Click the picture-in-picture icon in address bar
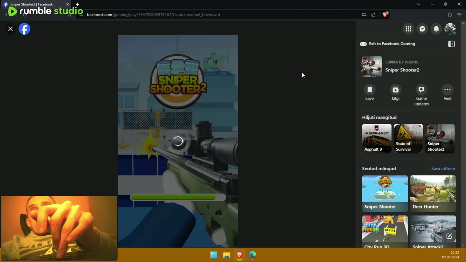This screenshot has height=262, width=466. 364,15
